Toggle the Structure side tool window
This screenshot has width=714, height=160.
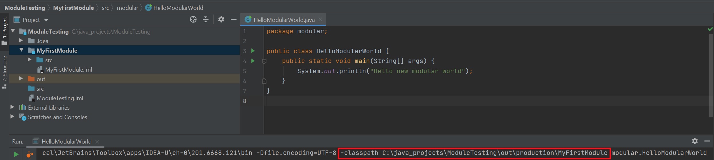pyautogui.click(x=4, y=71)
